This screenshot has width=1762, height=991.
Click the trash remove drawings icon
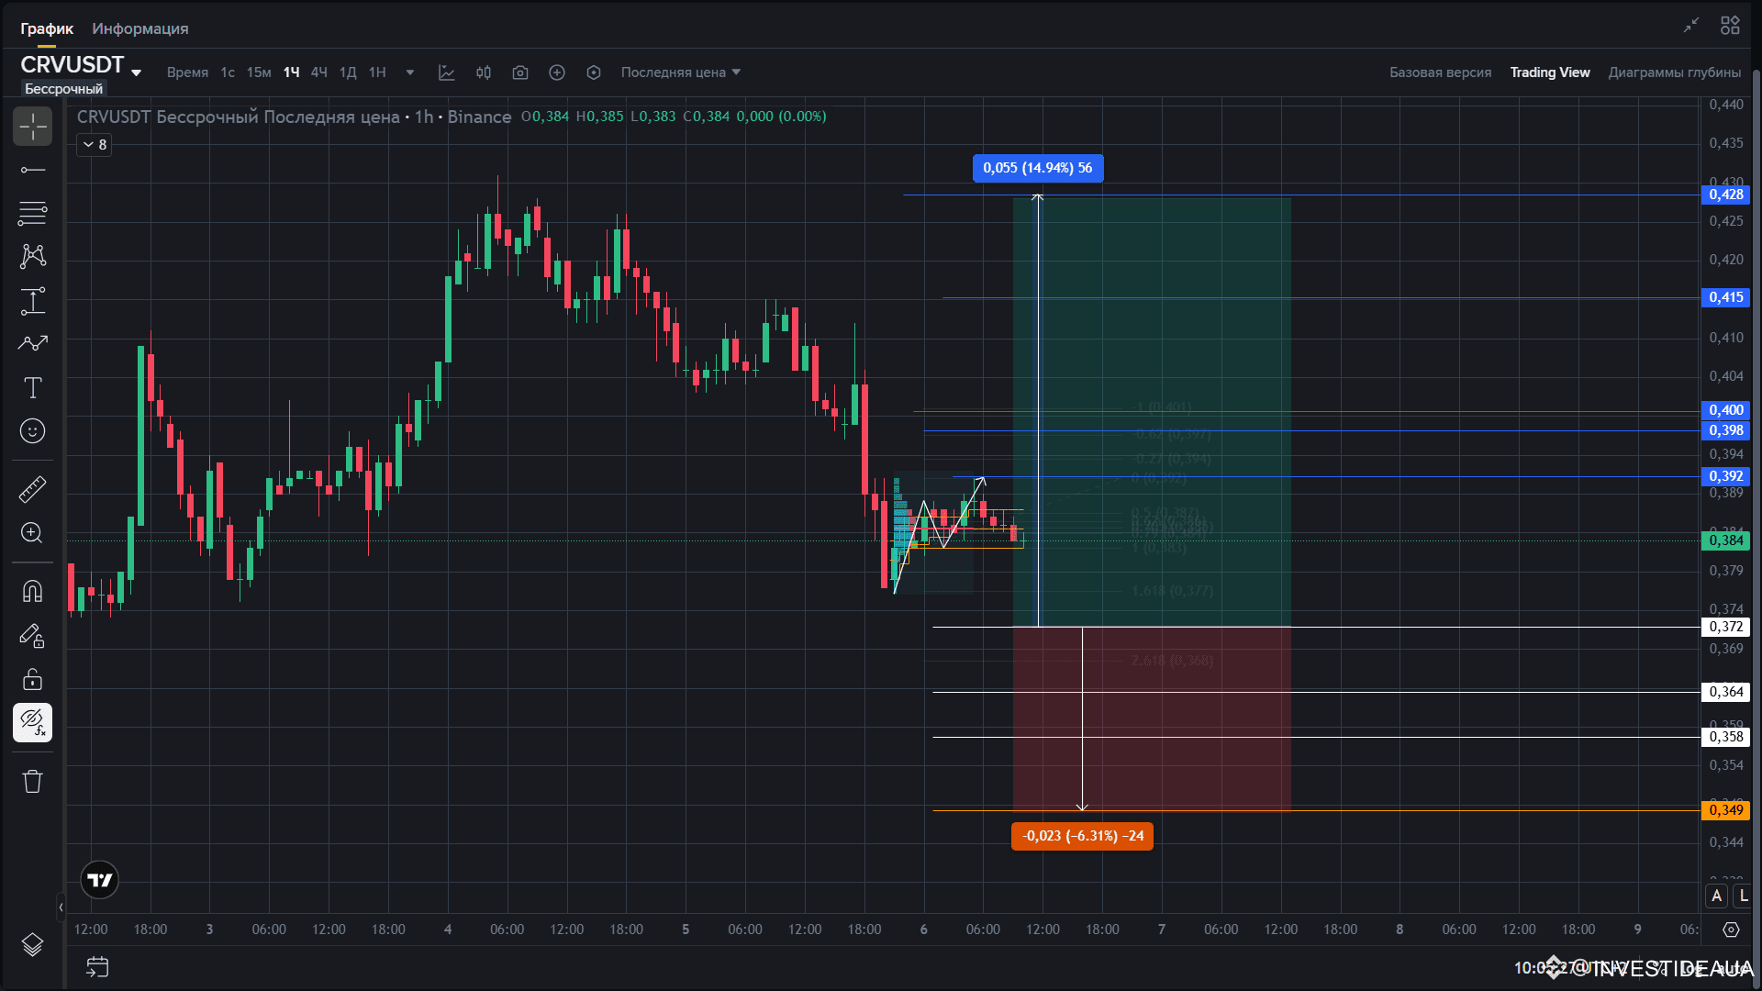(32, 782)
